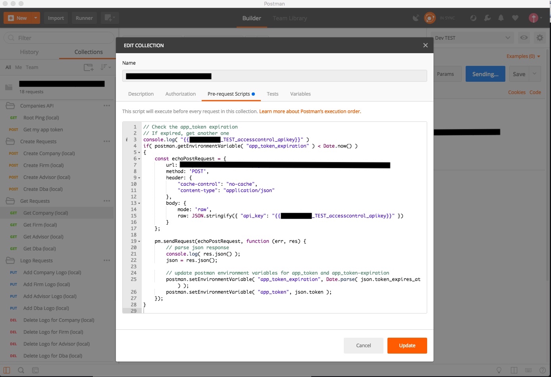Select Create Firm (local) request
This screenshot has width=551, height=377.
click(44, 165)
